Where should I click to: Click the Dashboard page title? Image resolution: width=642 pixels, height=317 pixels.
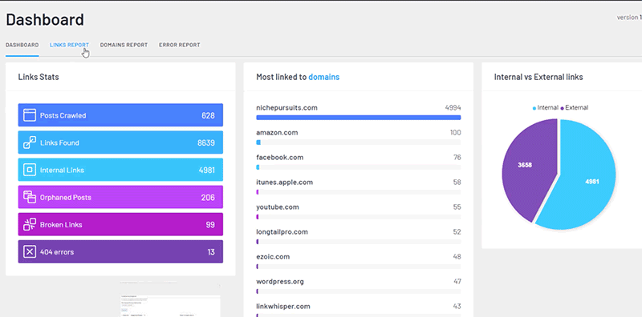45,19
